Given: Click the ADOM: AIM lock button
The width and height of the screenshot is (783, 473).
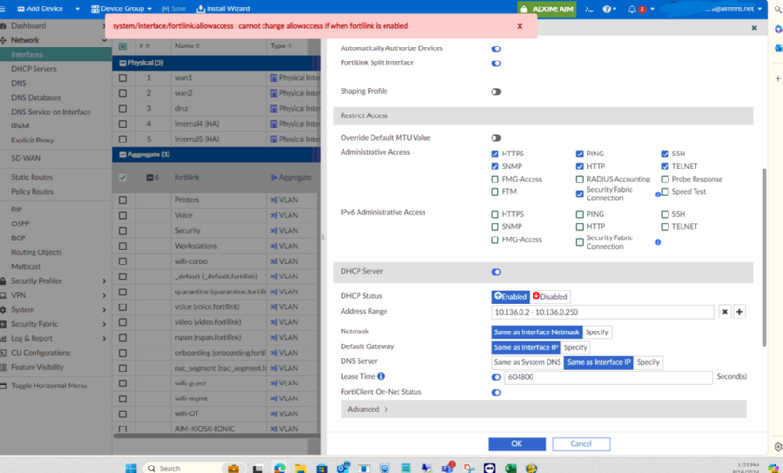Looking at the screenshot, I should click(547, 8).
